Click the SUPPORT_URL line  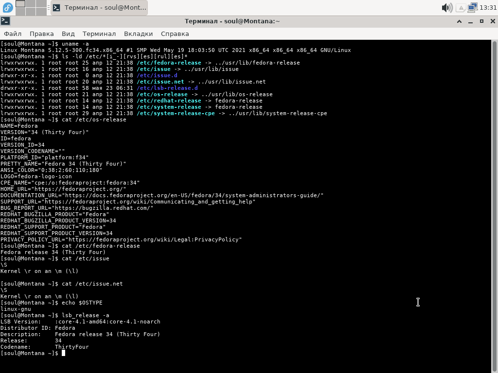(128, 202)
